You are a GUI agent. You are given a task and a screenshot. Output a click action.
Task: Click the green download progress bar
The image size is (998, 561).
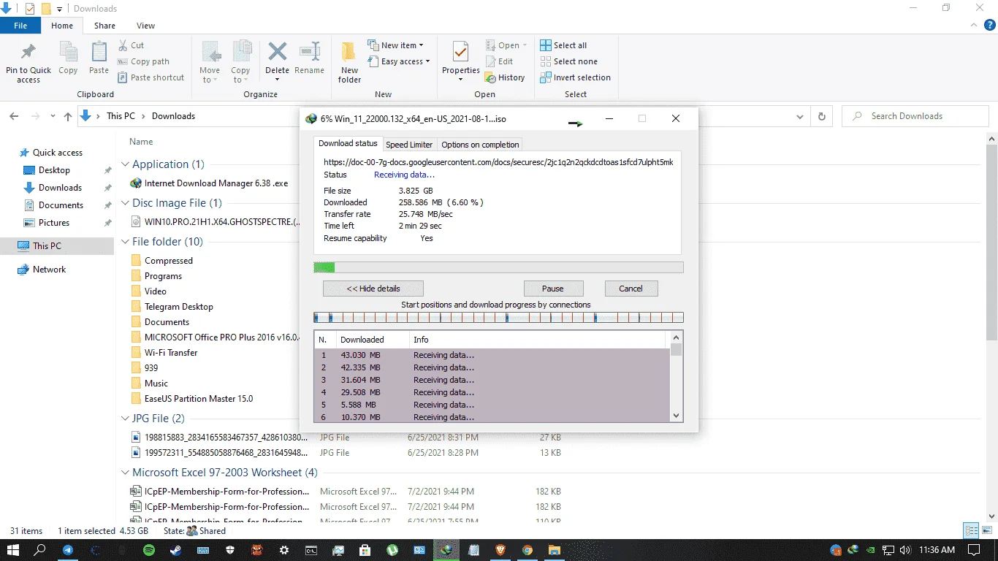[x=498, y=267]
